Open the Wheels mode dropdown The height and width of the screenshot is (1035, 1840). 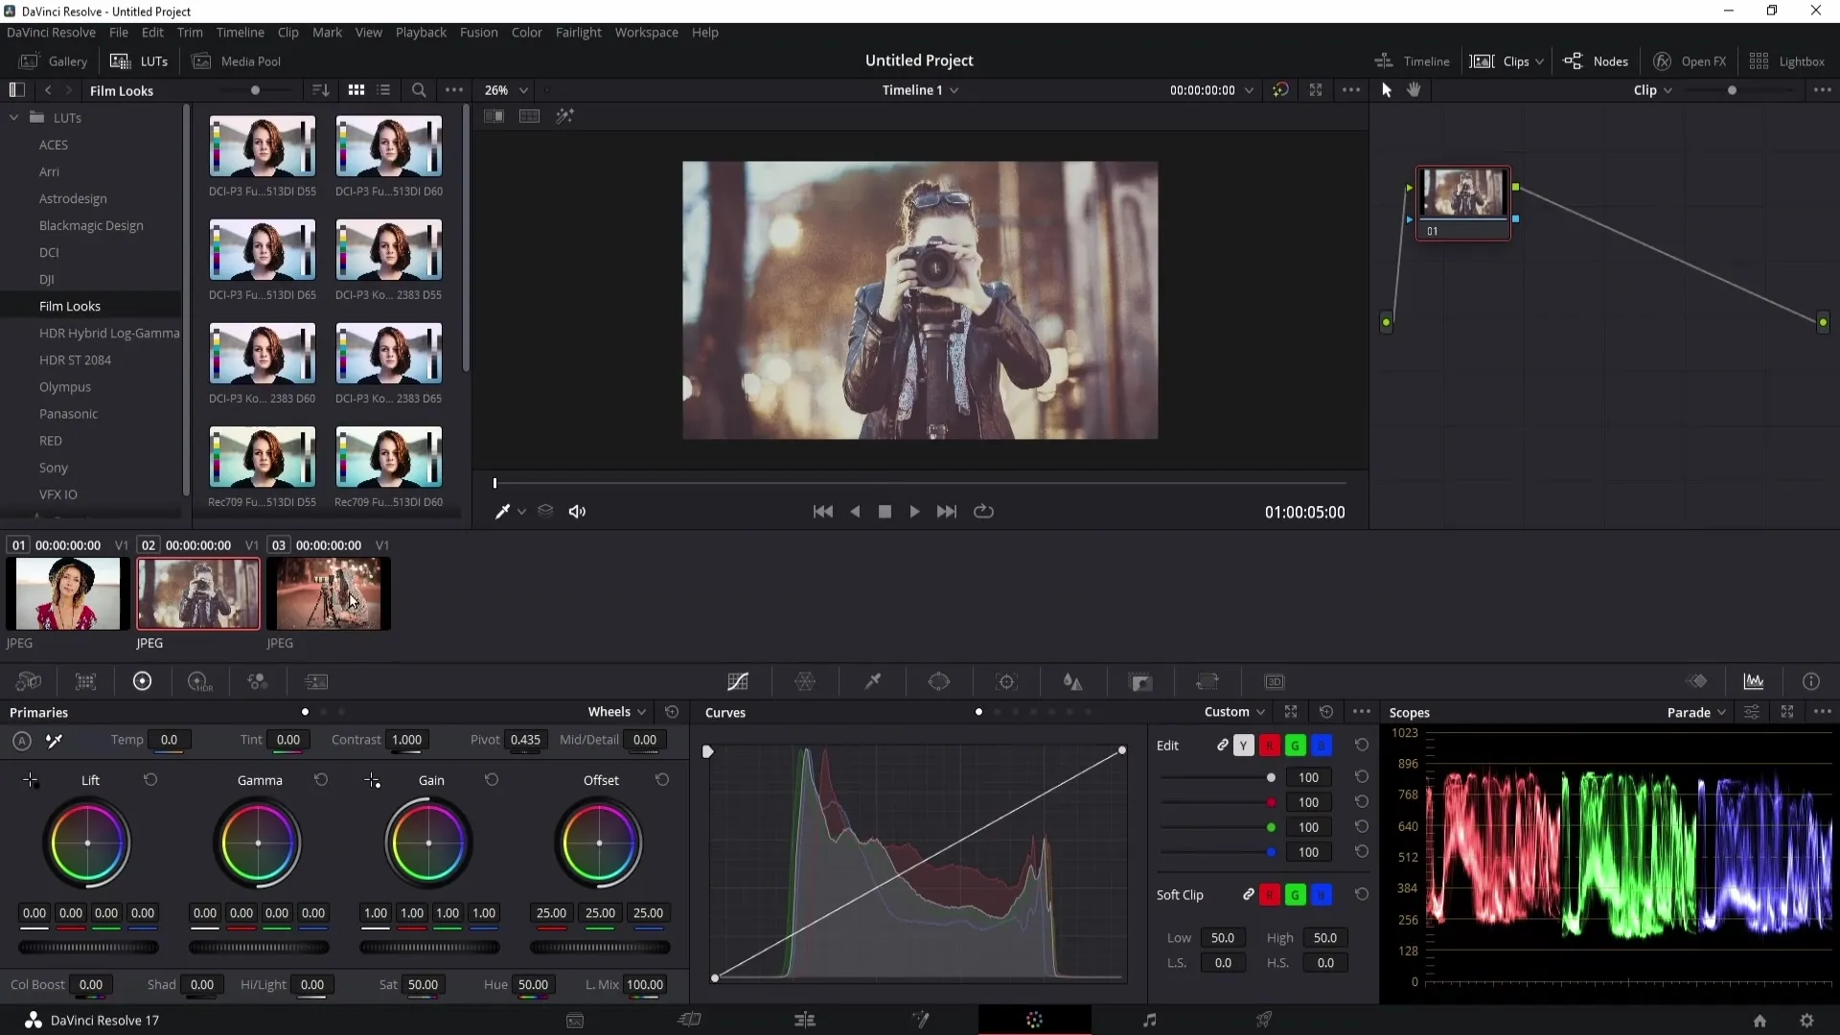[617, 712]
